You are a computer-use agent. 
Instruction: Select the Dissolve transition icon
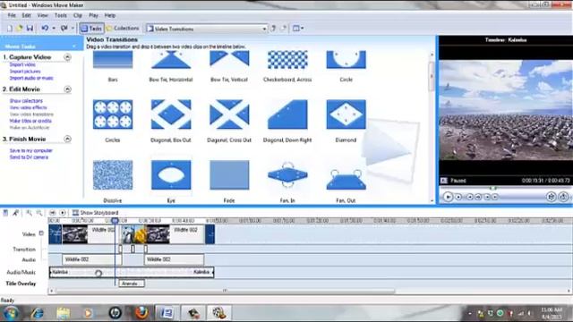(113, 175)
